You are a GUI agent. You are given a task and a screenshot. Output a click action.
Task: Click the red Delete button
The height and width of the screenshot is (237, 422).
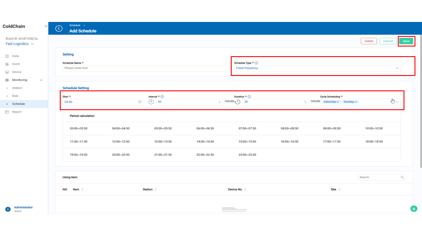pos(369,41)
